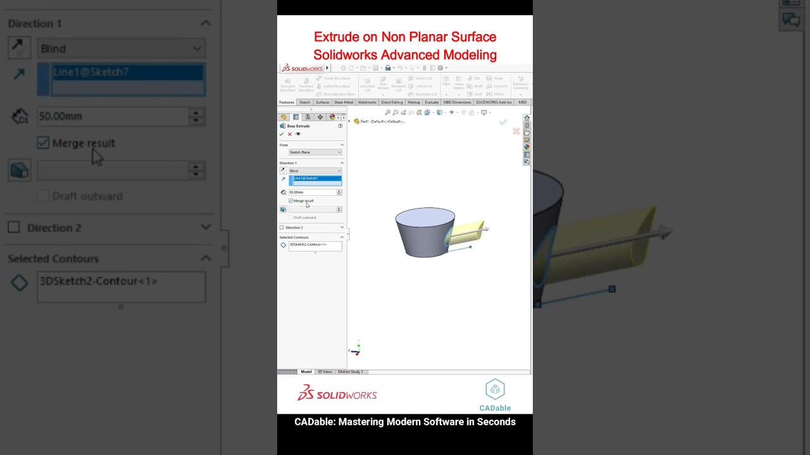This screenshot has height=455, width=810.
Task: Switch to the 3D Views tab
Action: pos(325,372)
